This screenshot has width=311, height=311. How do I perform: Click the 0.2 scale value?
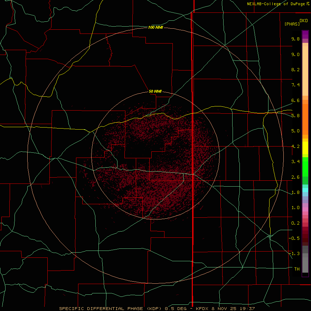pyautogui.click(x=295, y=223)
